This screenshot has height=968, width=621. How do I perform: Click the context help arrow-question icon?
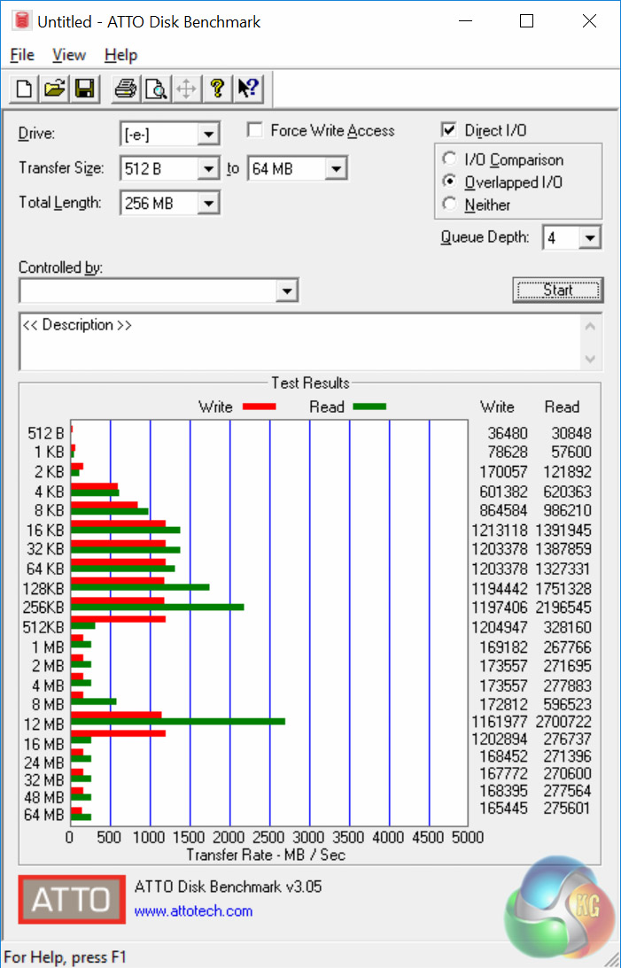pos(248,89)
